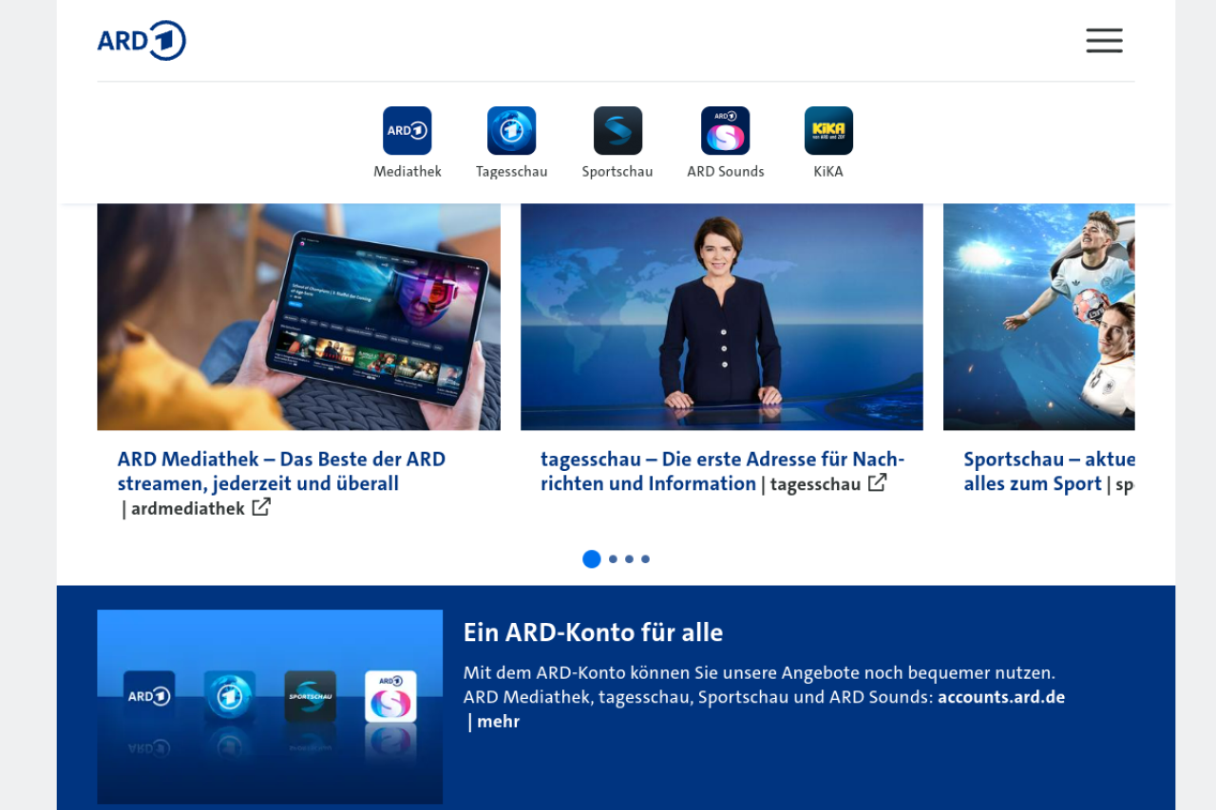The width and height of the screenshot is (1216, 810).
Task: Open the Tagesschau app icon
Action: coord(512,130)
